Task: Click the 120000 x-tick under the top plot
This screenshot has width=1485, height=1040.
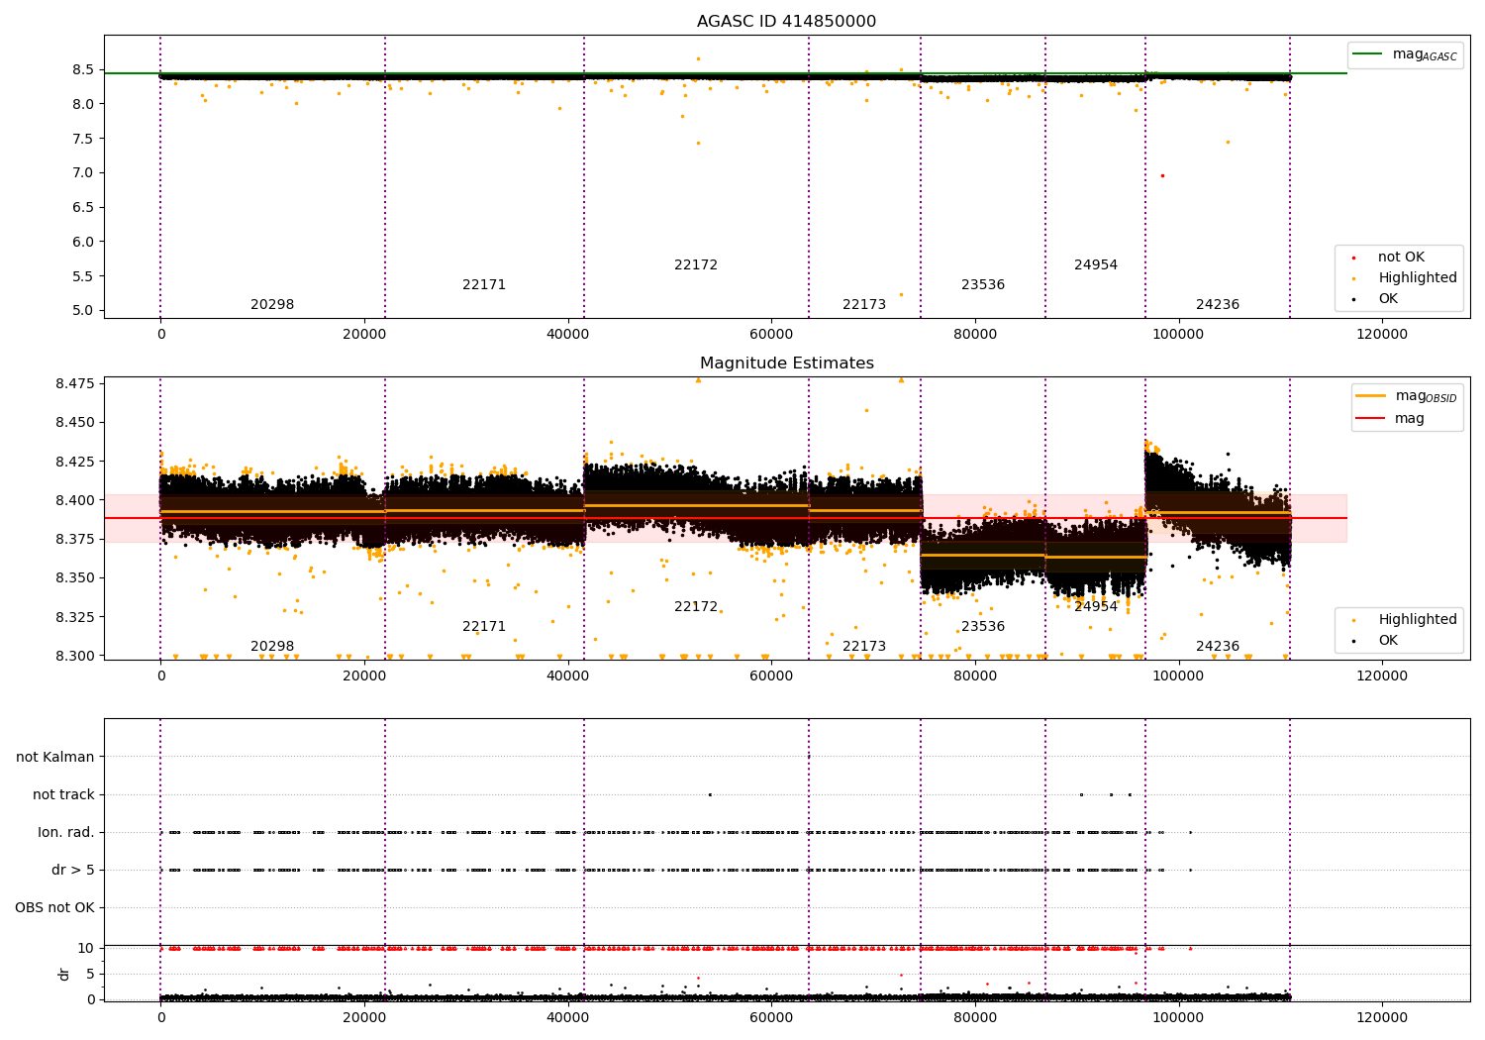Action: 1382,335
